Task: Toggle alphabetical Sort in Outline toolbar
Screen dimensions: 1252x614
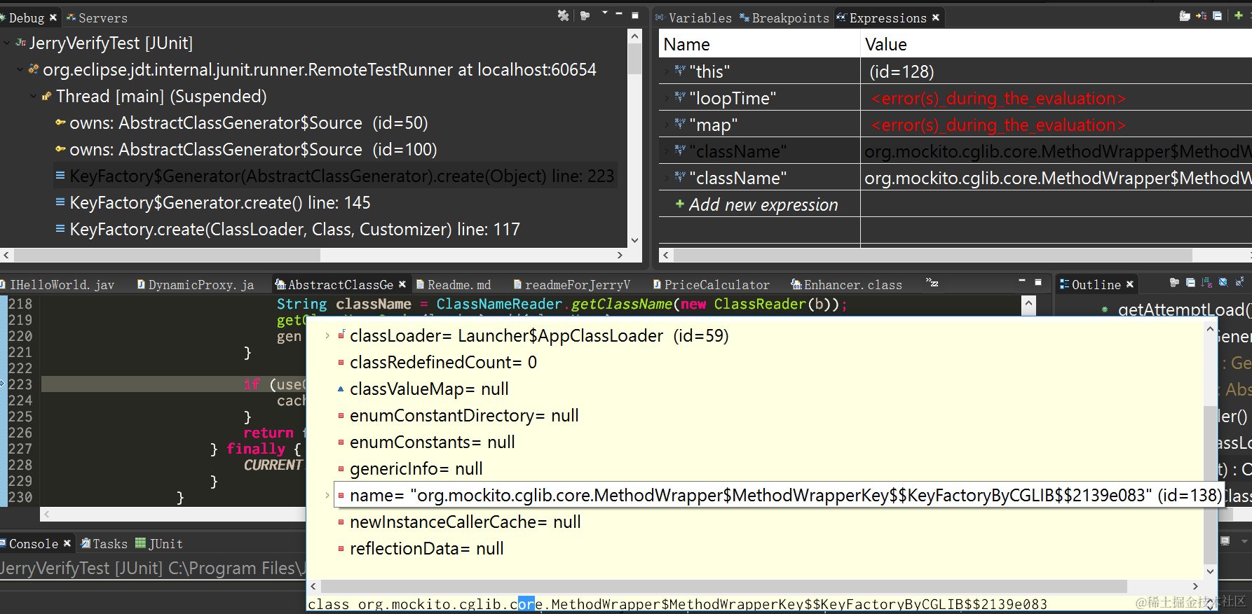Action: [1206, 282]
